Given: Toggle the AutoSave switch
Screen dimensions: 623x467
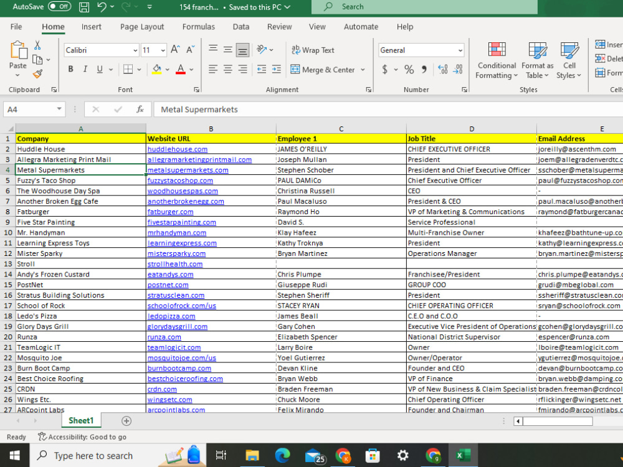Looking at the screenshot, I should pyautogui.click(x=59, y=7).
